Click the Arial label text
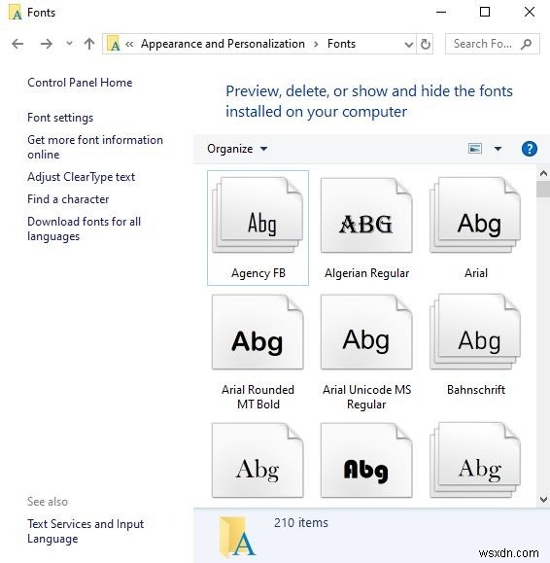The image size is (550, 563). pos(476,273)
